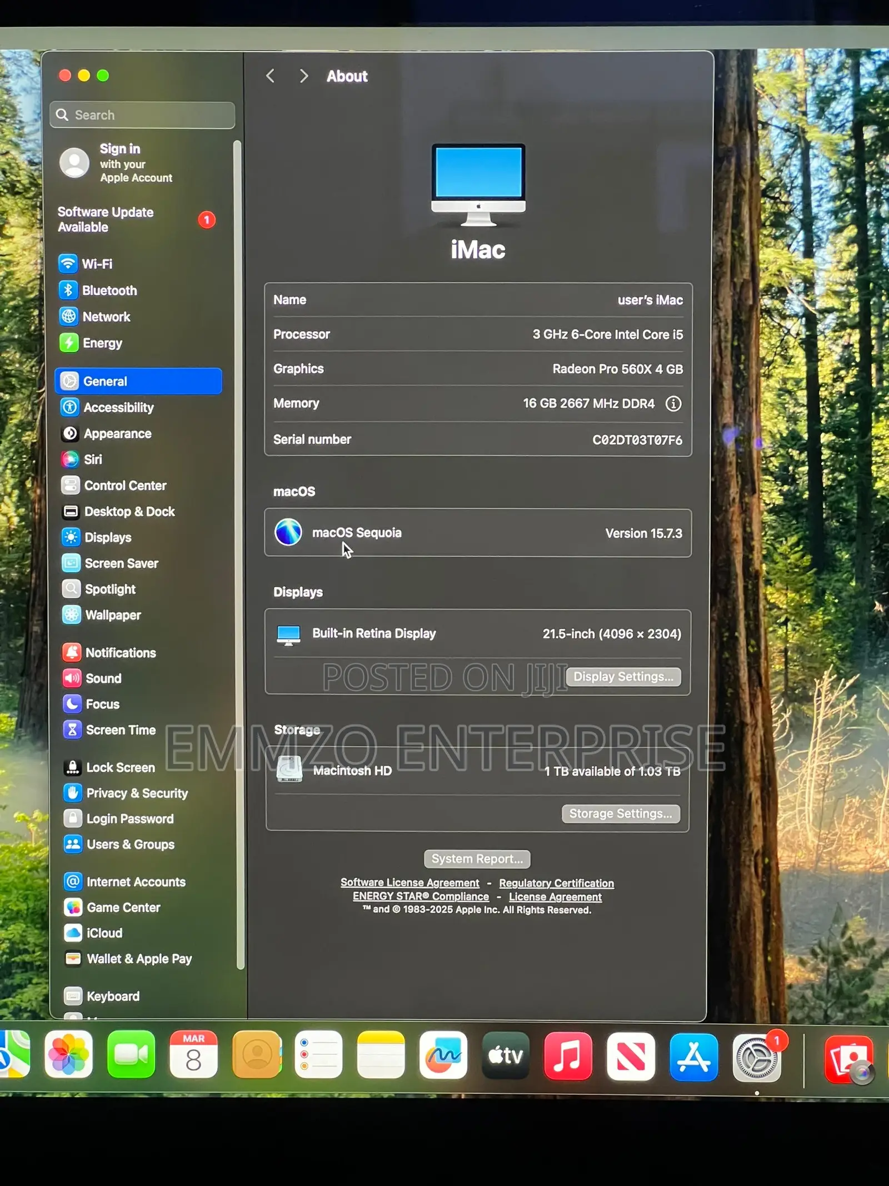Open Game Center settings

[112, 907]
